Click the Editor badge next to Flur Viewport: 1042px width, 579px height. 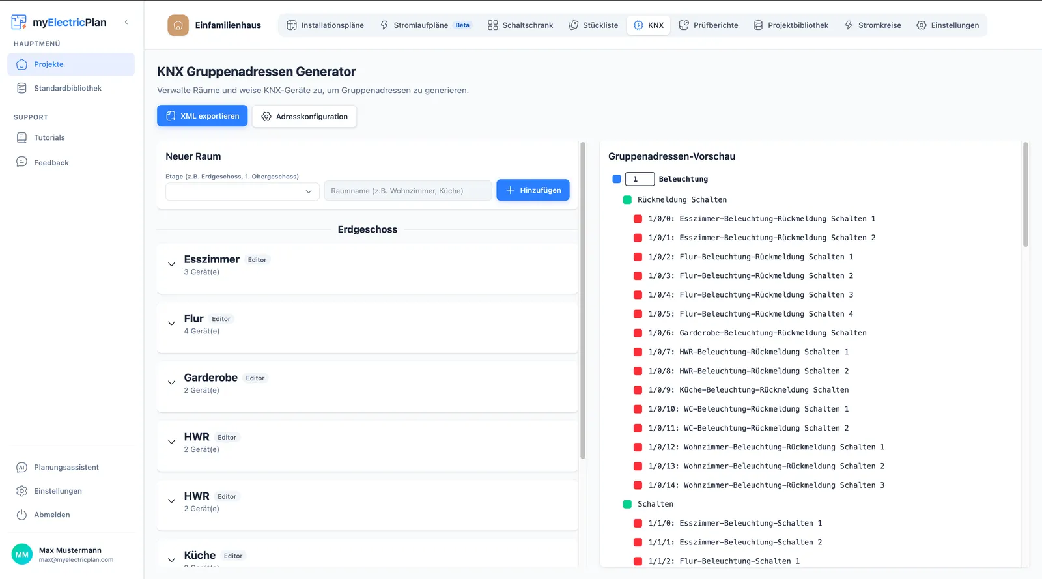221,319
